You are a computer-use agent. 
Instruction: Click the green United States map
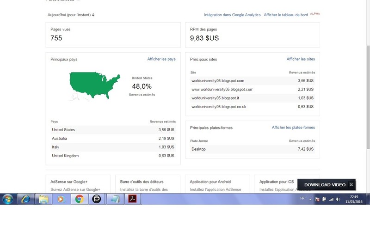(x=94, y=85)
